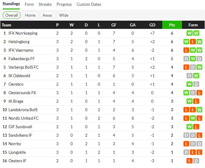Click the orange L badge in Norrby's form
205x168 pixels.
[x=187, y=144]
